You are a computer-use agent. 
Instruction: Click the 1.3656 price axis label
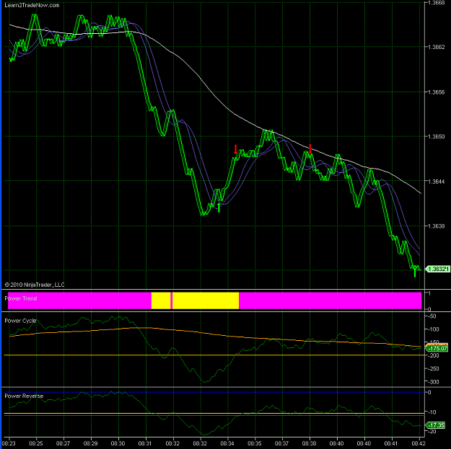pos(437,92)
